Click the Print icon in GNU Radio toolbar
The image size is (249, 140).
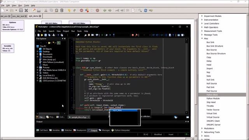39,10
